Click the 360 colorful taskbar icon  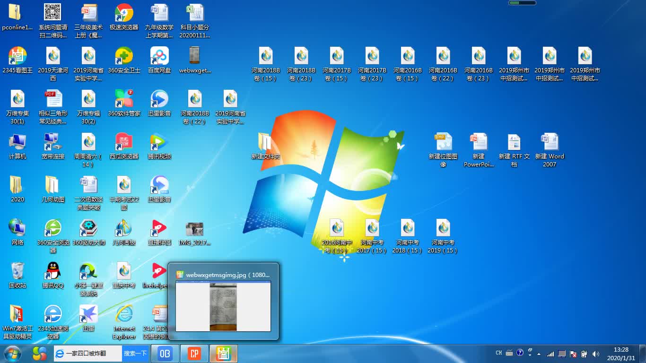40,354
